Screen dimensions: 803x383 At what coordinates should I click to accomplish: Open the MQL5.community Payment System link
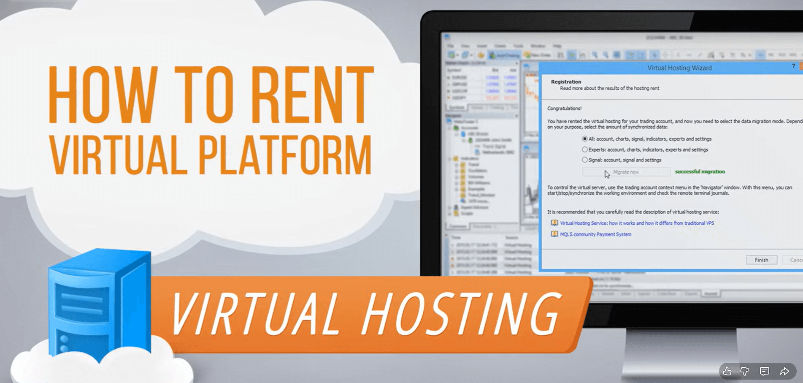(595, 234)
